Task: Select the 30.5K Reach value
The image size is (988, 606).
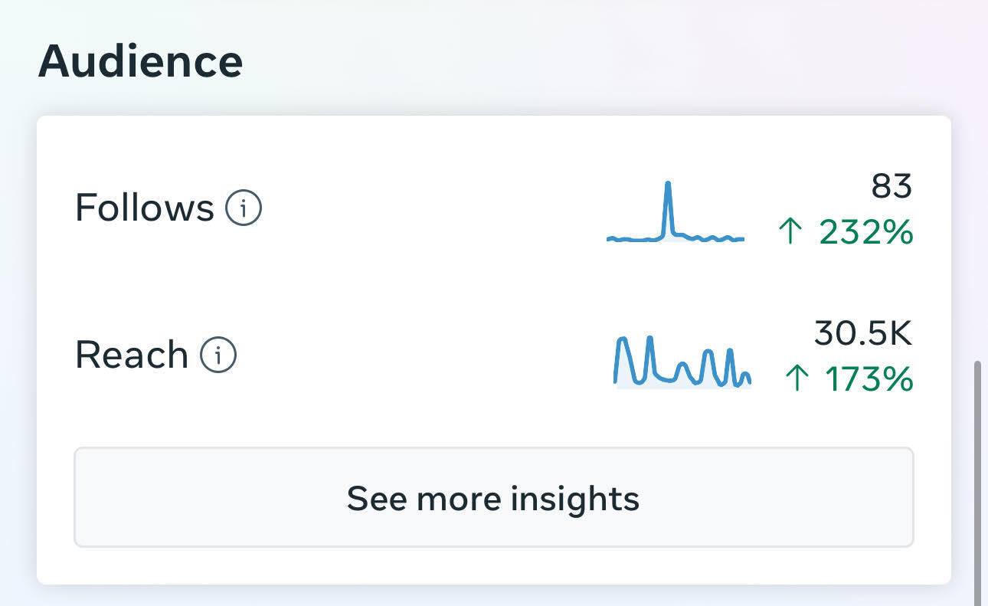Action: (x=863, y=333)
